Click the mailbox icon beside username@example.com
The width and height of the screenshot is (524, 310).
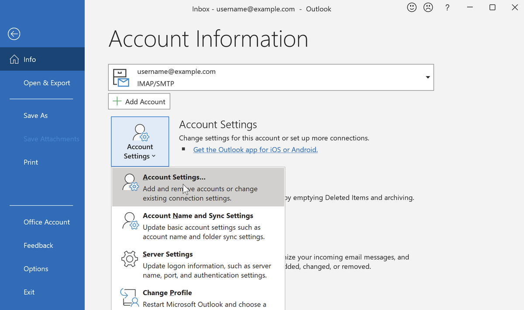click(x=121, y=78)
